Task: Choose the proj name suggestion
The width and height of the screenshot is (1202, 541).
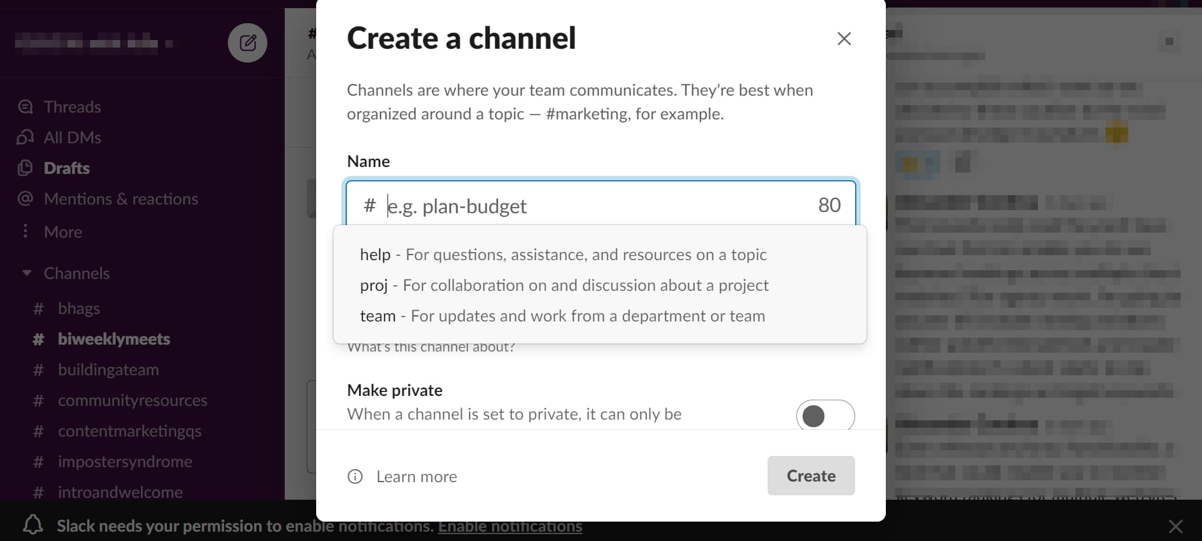Action: pos(563,285)
